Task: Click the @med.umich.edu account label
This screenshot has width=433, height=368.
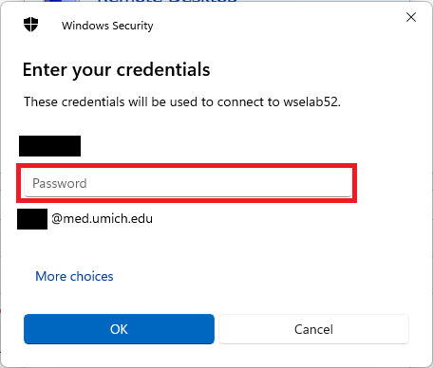Action: [x=102, y=218]
